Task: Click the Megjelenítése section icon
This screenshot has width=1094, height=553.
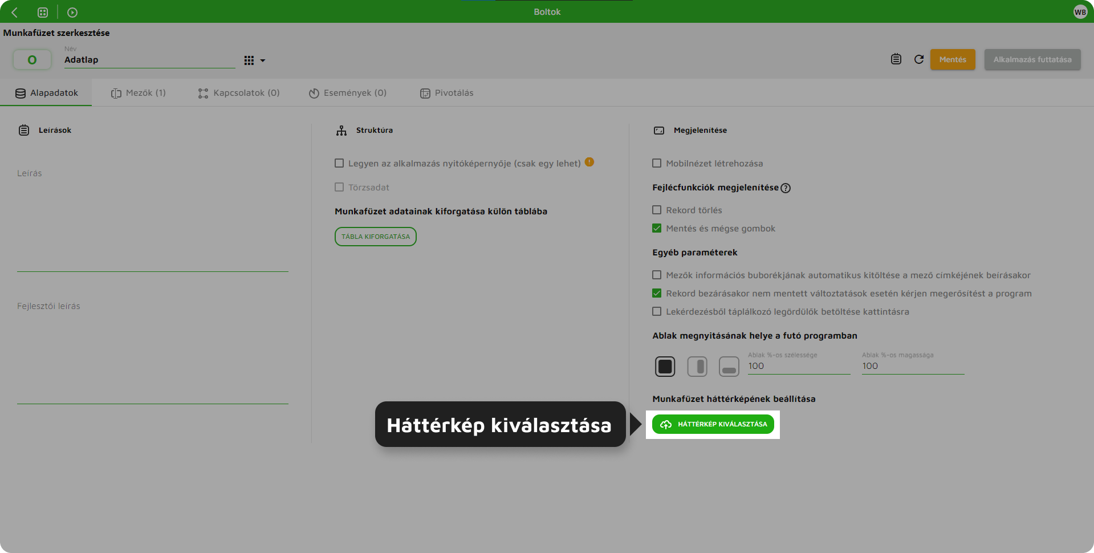Action: 659,131
